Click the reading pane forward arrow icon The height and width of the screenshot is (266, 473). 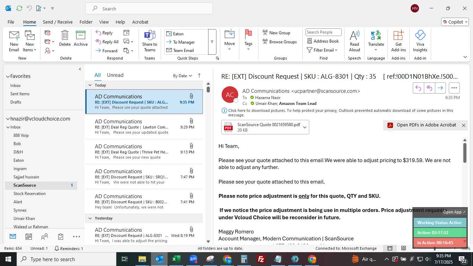440,88
